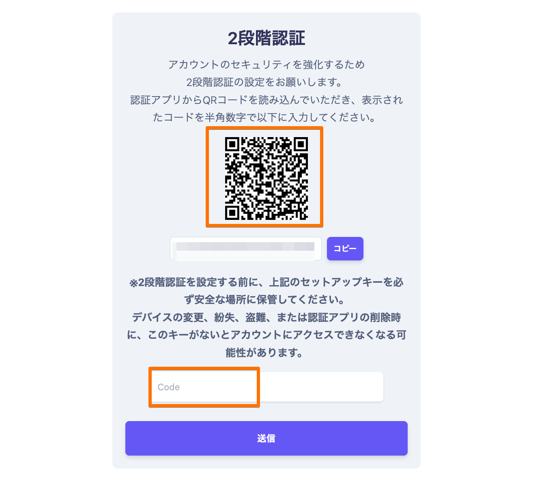Click the QR code's bottom-left finder square
546x486 pixels.
232,213
